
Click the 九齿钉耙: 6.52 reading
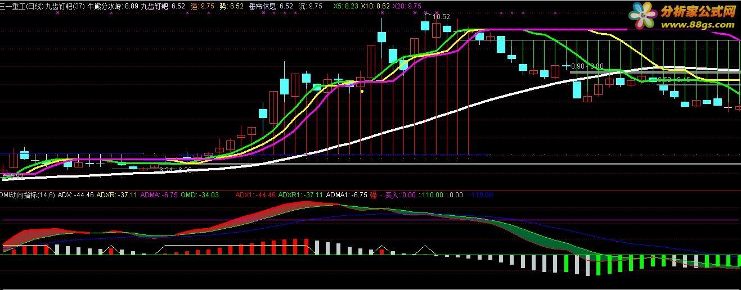[x=163, y=6]
